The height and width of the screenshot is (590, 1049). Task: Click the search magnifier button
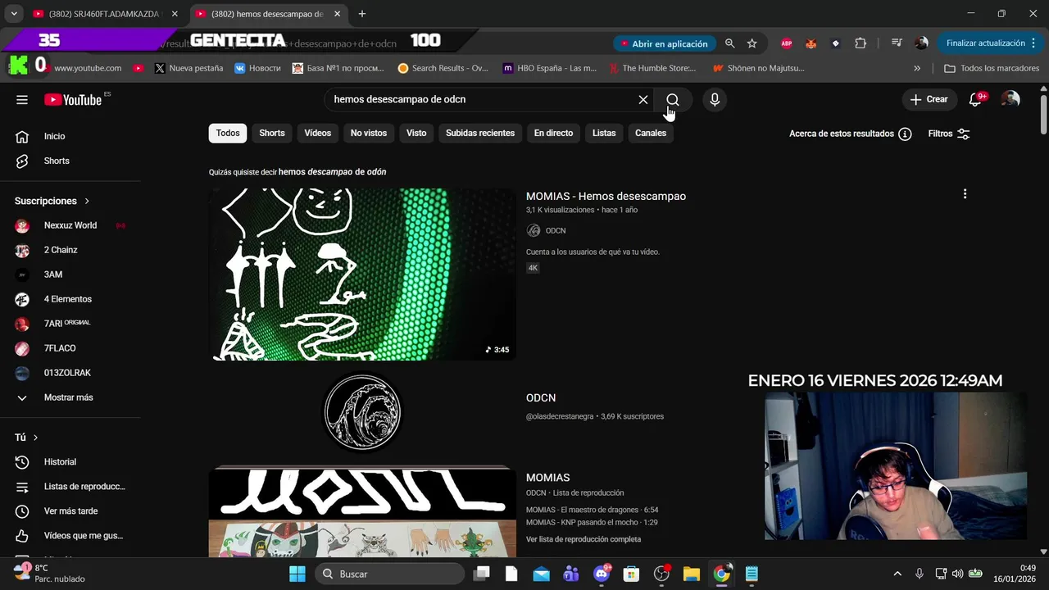(x=673, y=100)
